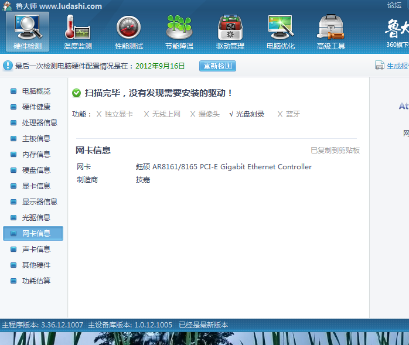Click the 摄像头 feature label
The height and width of the screenshot is (345, 409).
click(x=209, y=114)
